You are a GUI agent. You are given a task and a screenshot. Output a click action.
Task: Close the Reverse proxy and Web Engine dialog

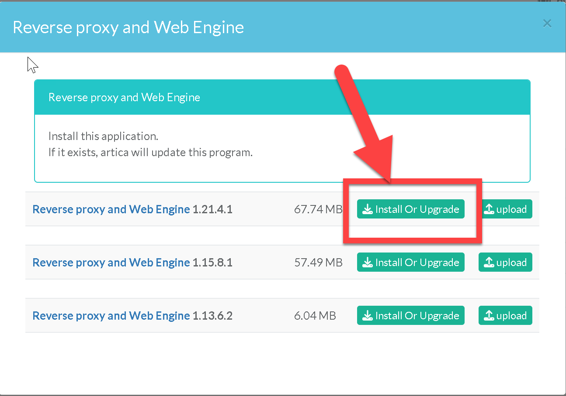click(547, 24)
